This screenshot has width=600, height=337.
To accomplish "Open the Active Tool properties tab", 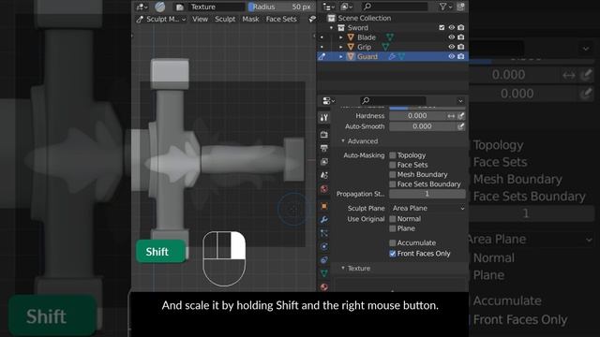I will [324, 118].
